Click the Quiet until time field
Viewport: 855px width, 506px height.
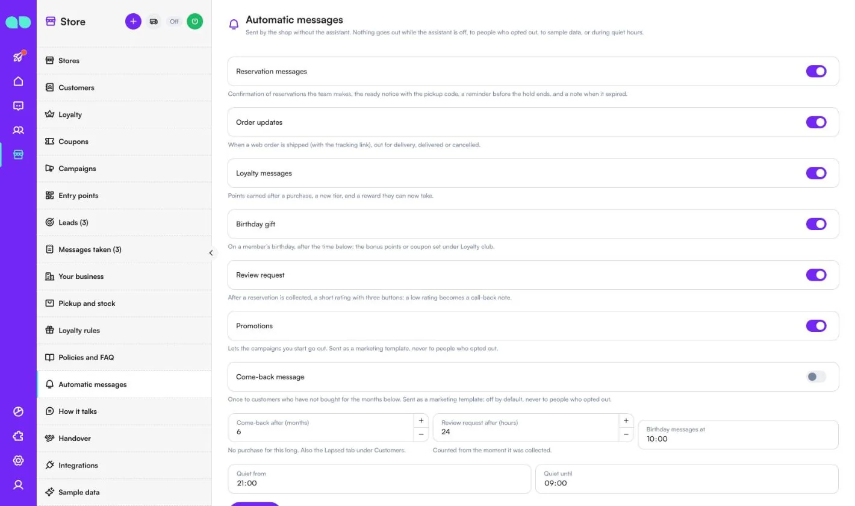687,479
